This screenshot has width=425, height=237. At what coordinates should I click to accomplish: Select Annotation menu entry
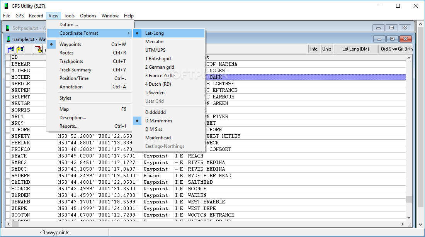90,87
